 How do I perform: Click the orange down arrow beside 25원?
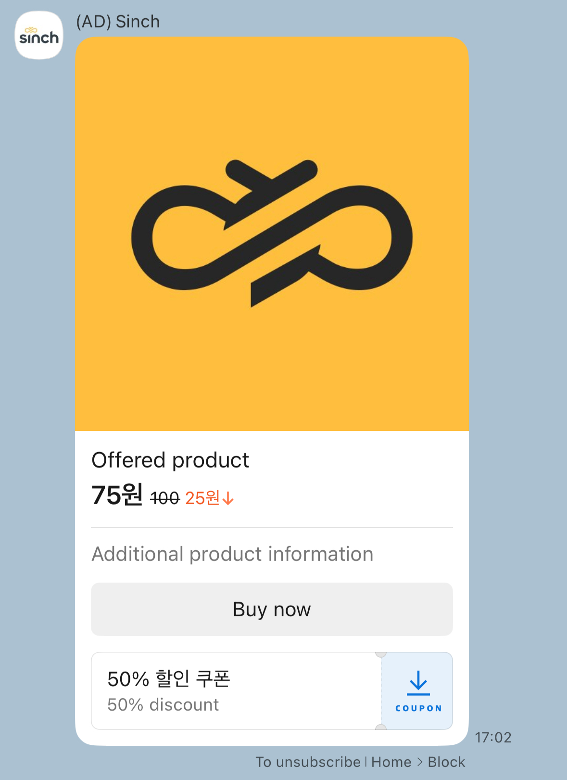(228, 499)
